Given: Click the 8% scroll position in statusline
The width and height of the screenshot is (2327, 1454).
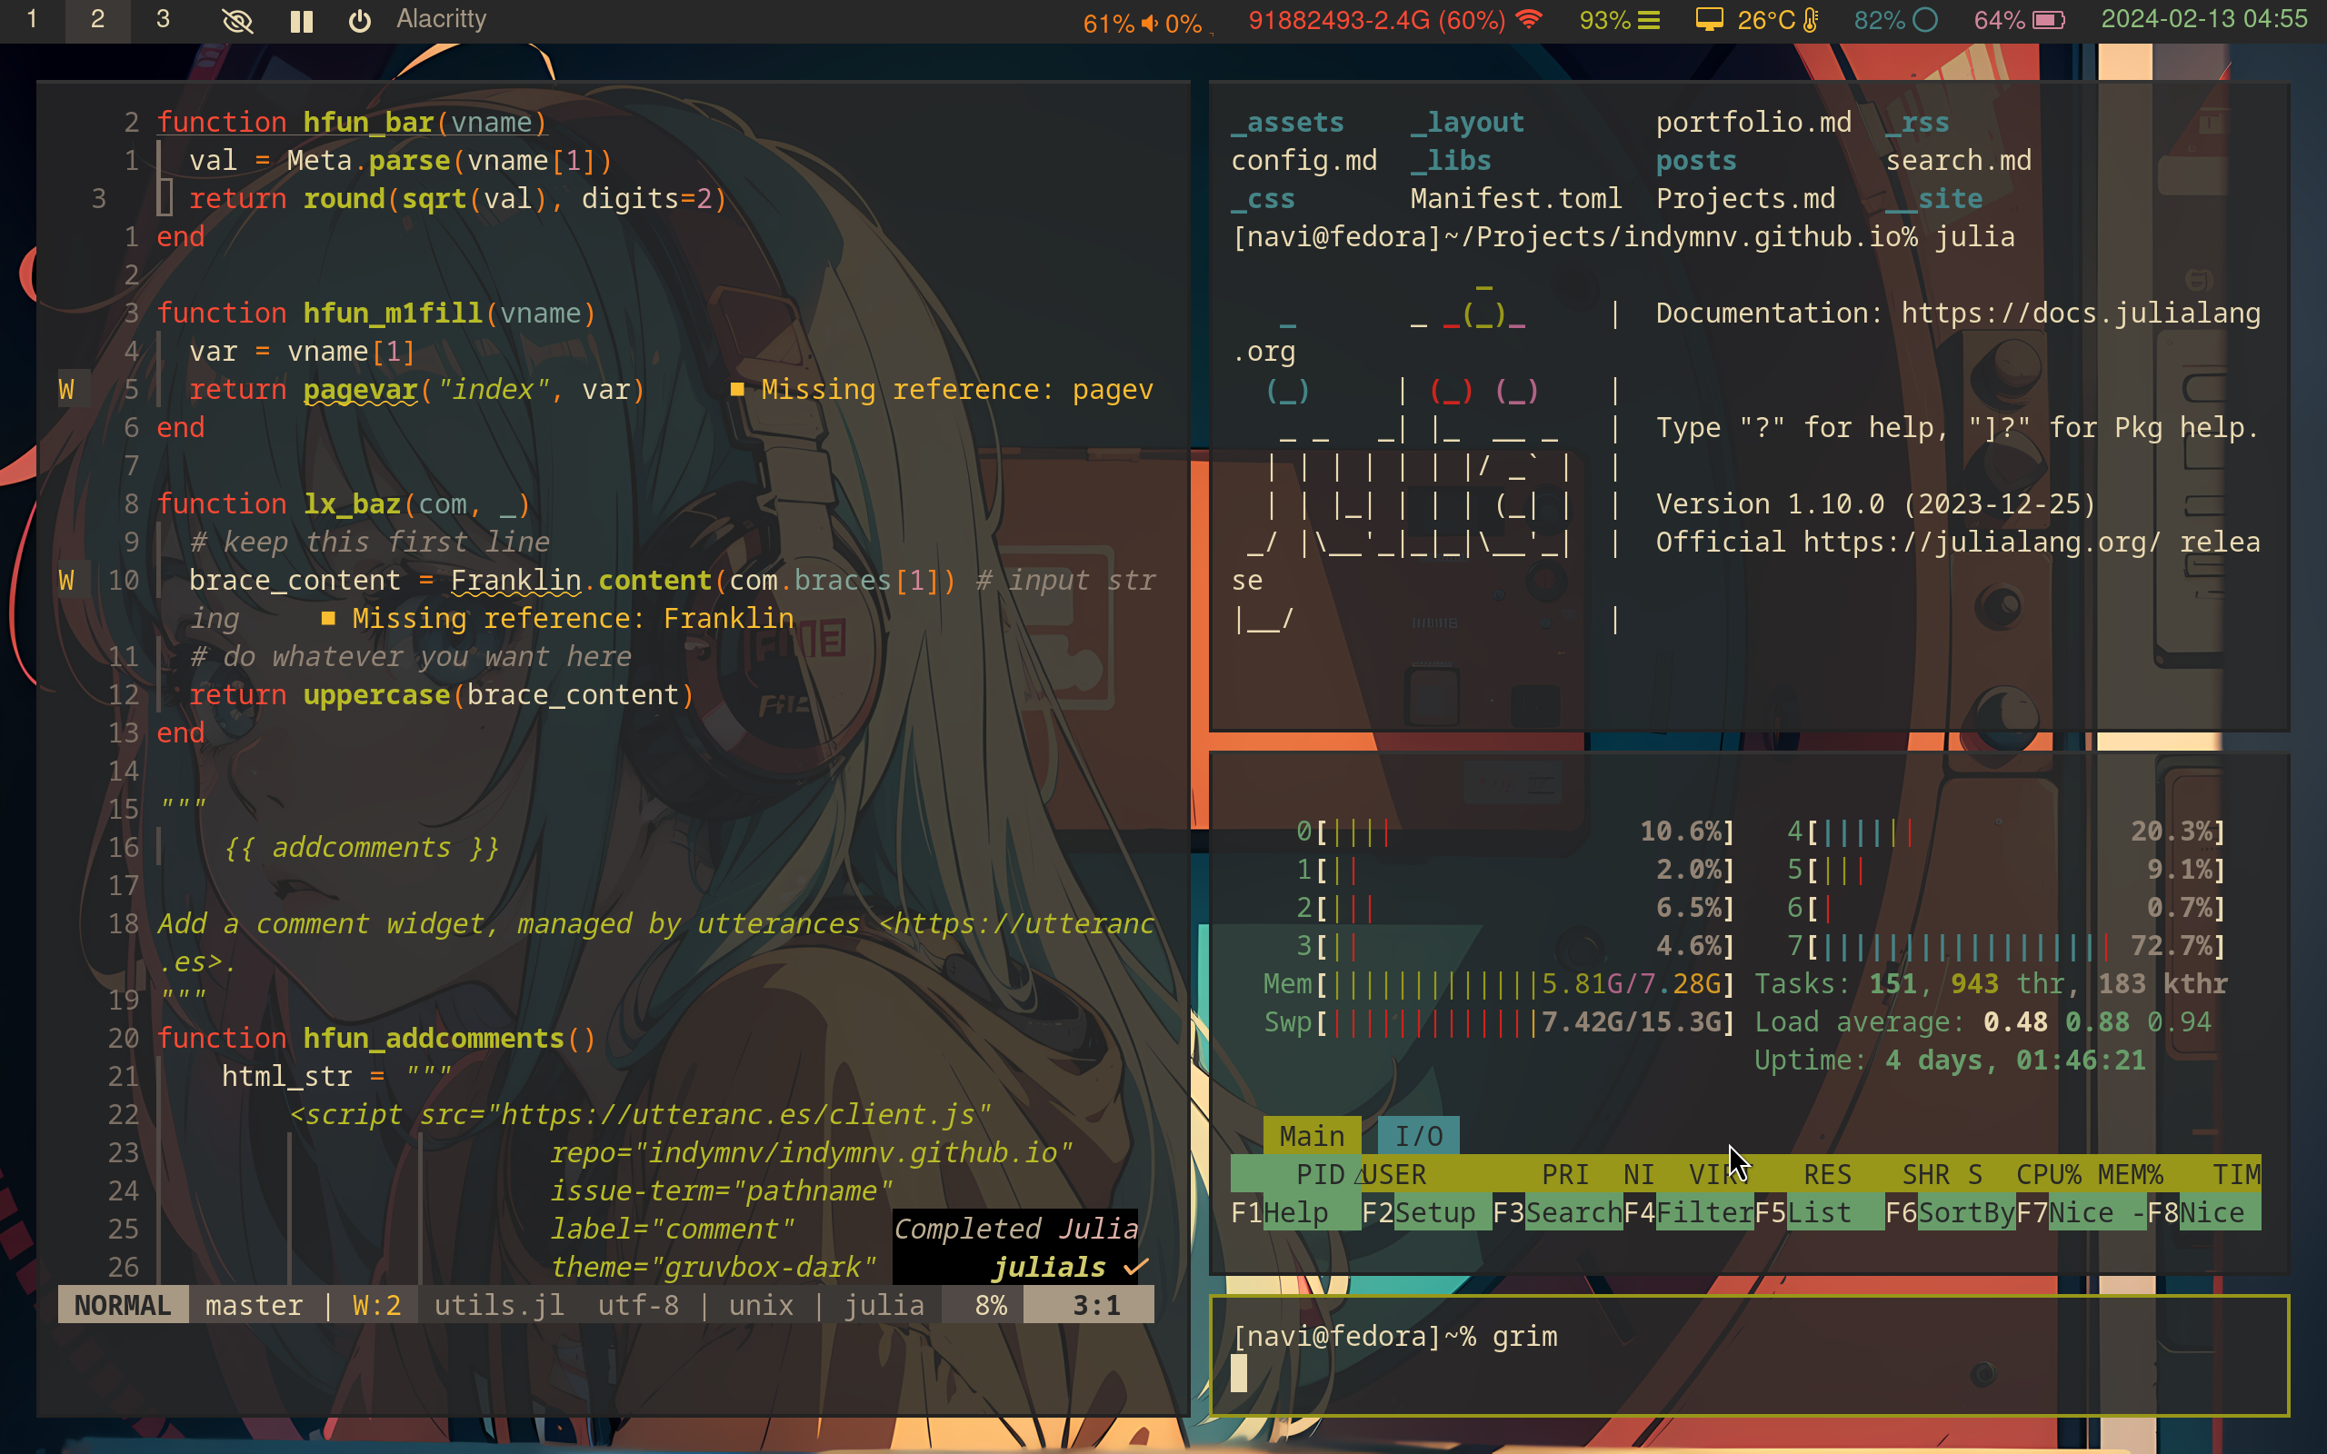Looking at the screenshot, I should (x=991, y=1305).
